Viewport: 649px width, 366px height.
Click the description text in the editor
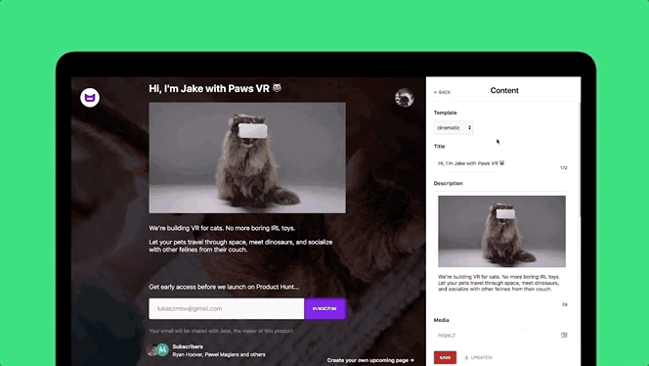pos(498,283)
